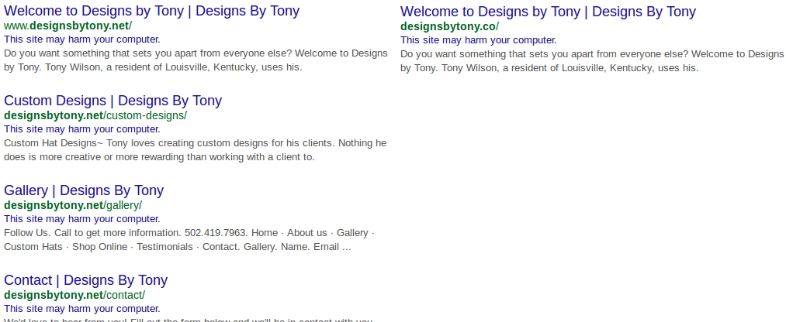Viewport: 786px width, 322px height.
Task: Click the designsbytony.net/contact/ URL
Action: (x=74, y=295)
